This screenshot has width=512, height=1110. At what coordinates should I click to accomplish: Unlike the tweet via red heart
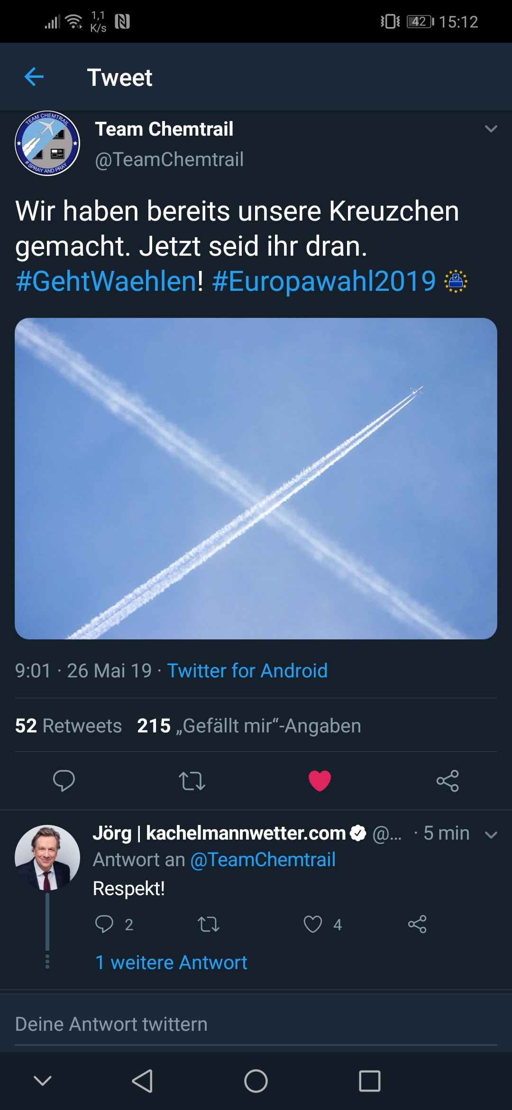coord(320,781)
